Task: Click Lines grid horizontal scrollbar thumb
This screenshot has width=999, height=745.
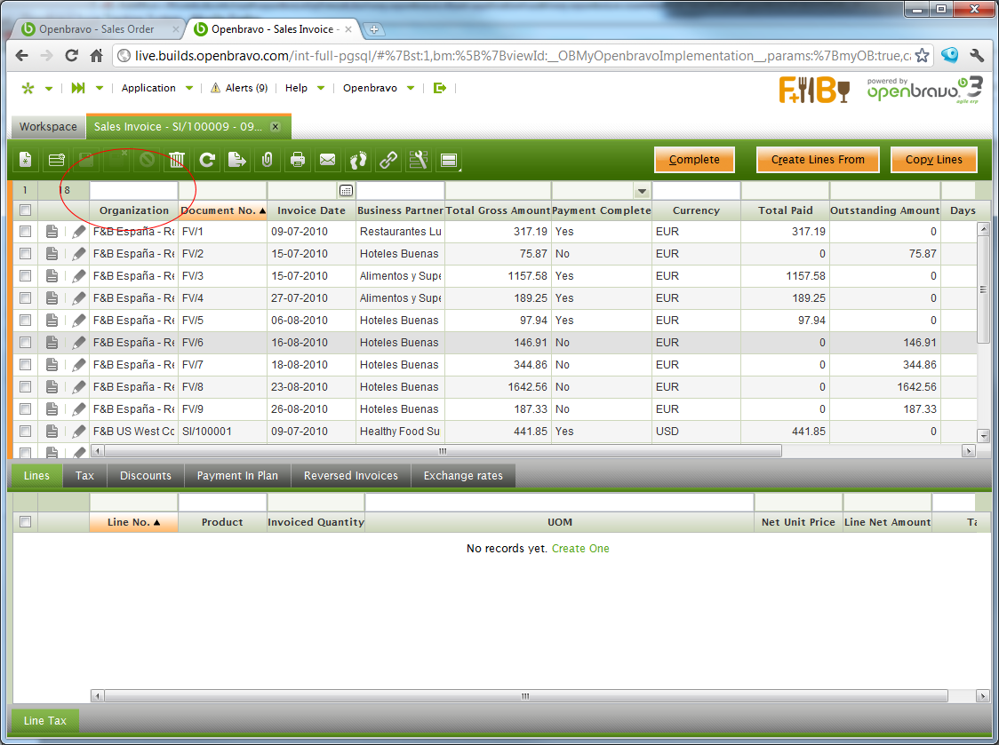Action: click(x=525, y=697)
